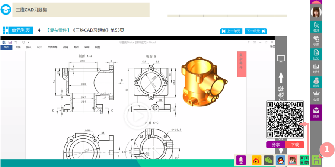Open the 邮件 tab in Word

76,47
